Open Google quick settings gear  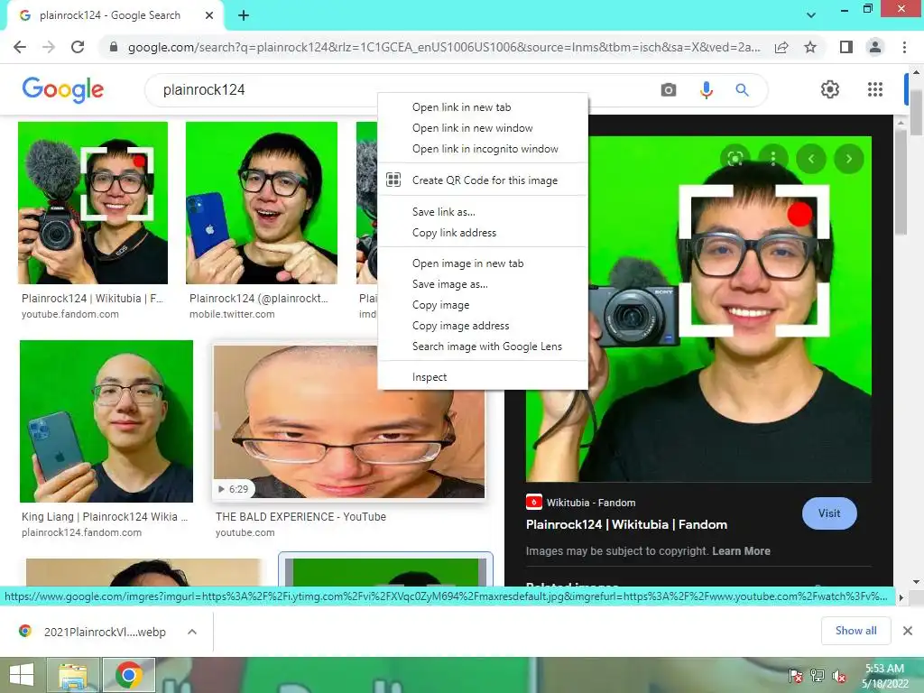click(830, 89)
